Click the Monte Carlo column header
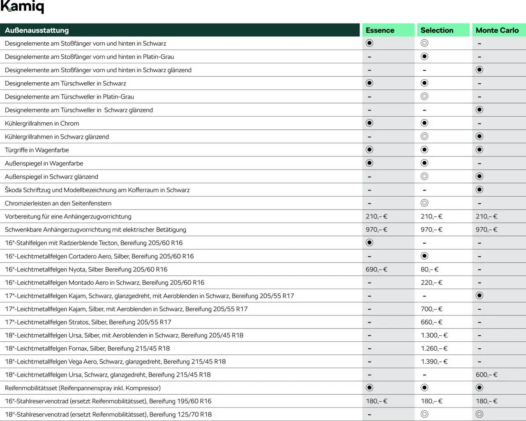Image resolution: width=526 pixels, height=421 pixels. [x=497, y=30]
